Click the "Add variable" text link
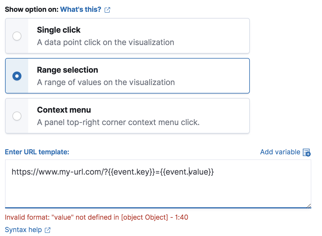Viewport: 322px width, 236px height. pyautogui.click(x=280, y=152)
